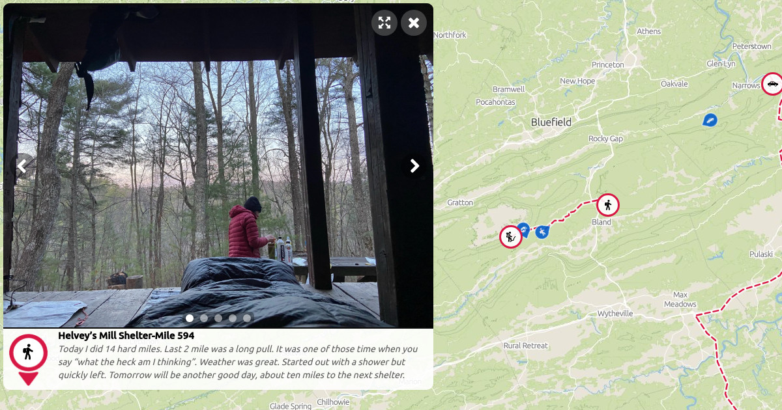This screenshot has height=410, width=782.
Task: Click blue pin marker near Rocky Gap
Action: pyautogui.click(x=710, y=120)
